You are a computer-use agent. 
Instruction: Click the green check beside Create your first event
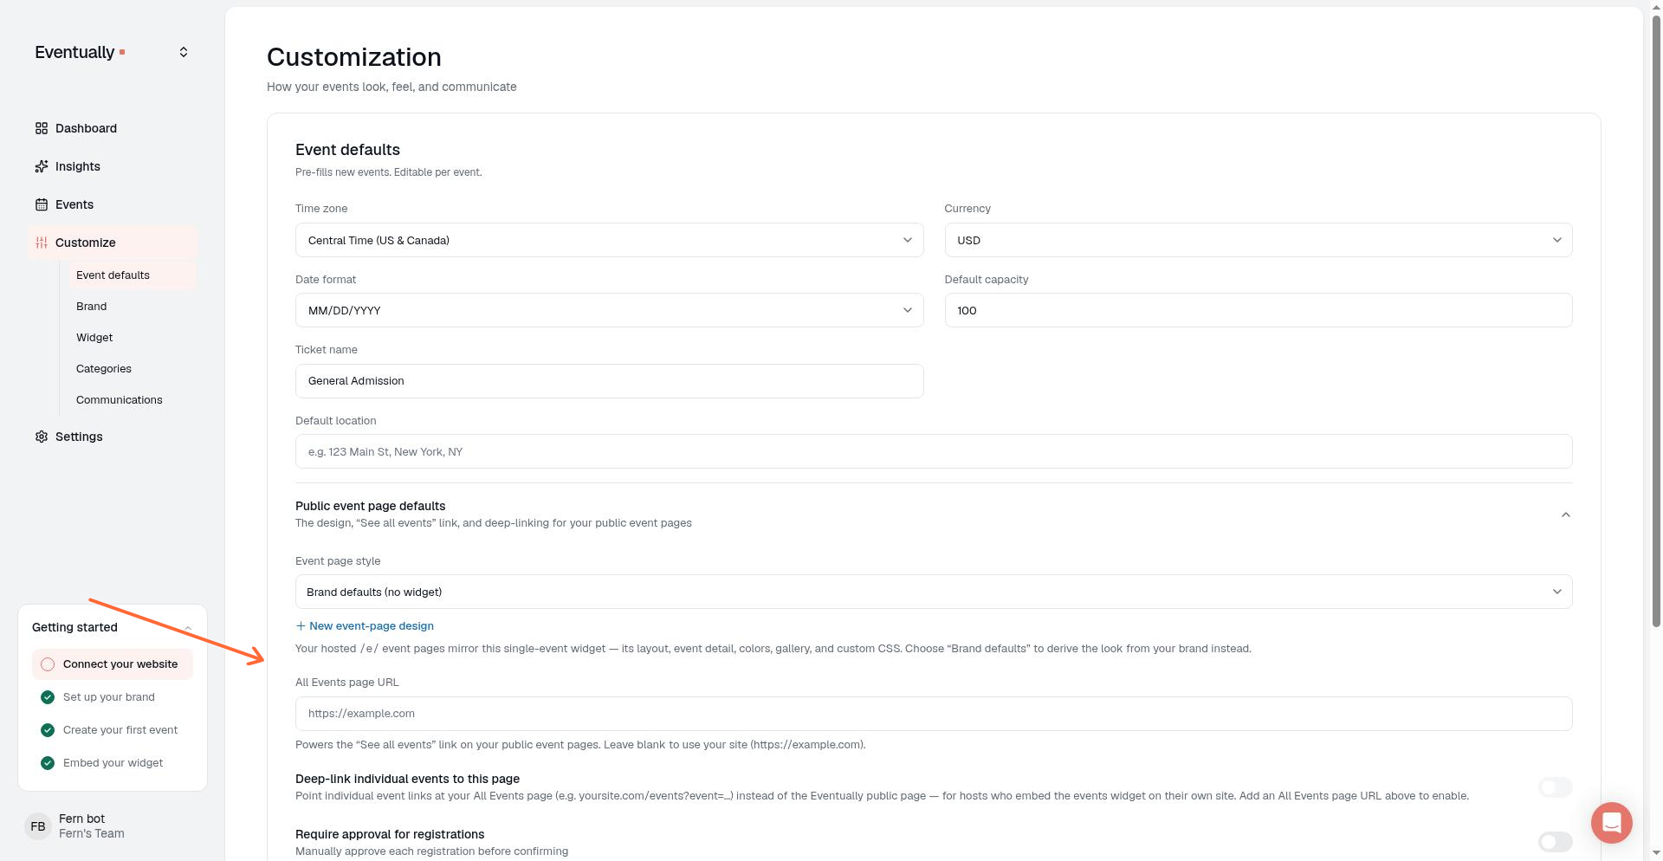pyautogui.click(x=48, y=730)
